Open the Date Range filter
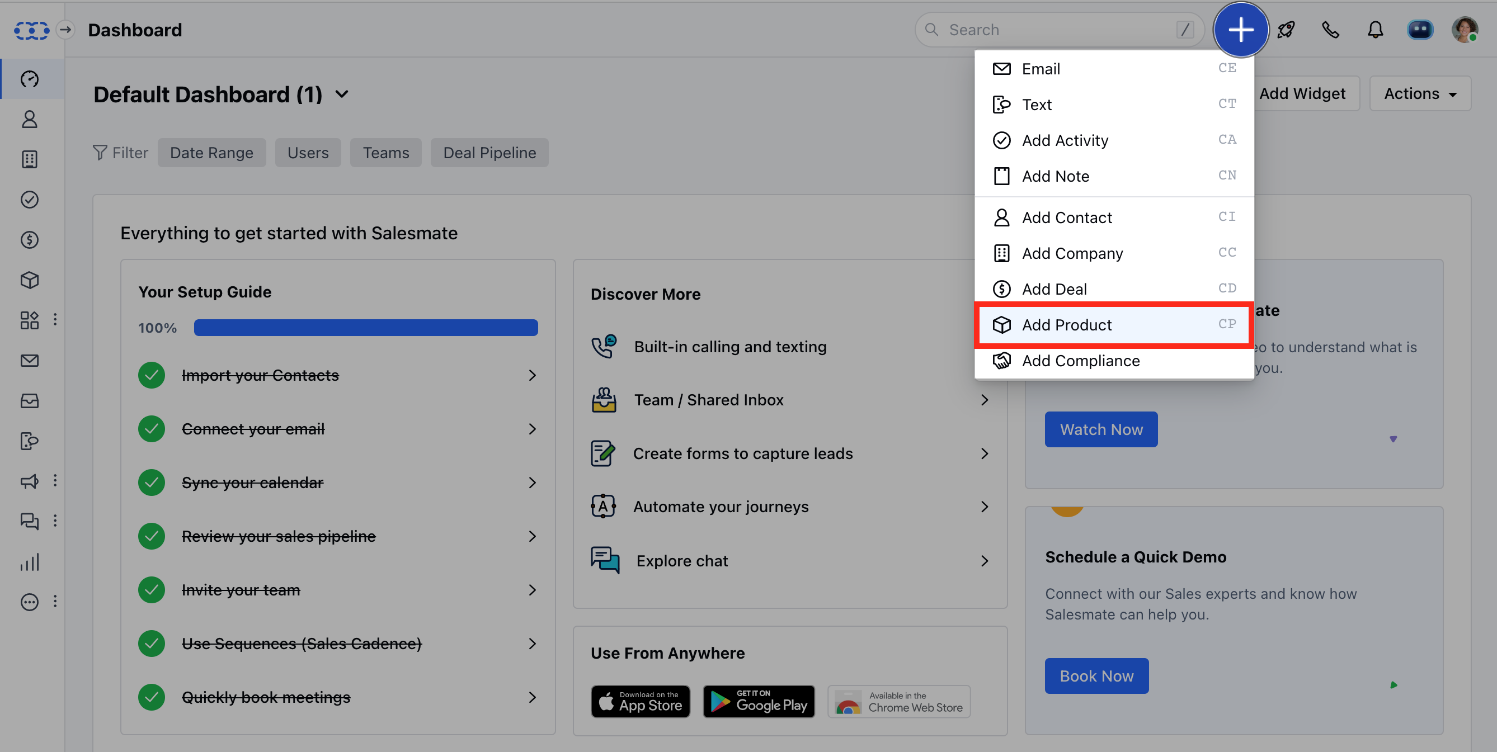 click(211, 153)
